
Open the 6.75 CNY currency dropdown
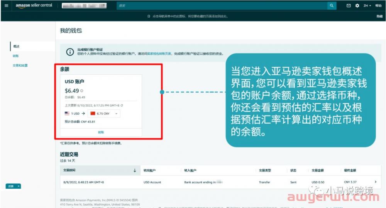(104, 114)
